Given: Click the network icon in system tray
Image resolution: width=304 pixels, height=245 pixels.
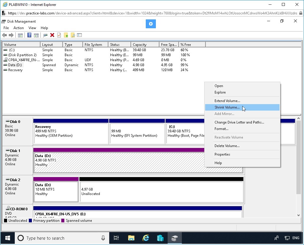Looking at the screenshot, I should [x=287, y=238].
